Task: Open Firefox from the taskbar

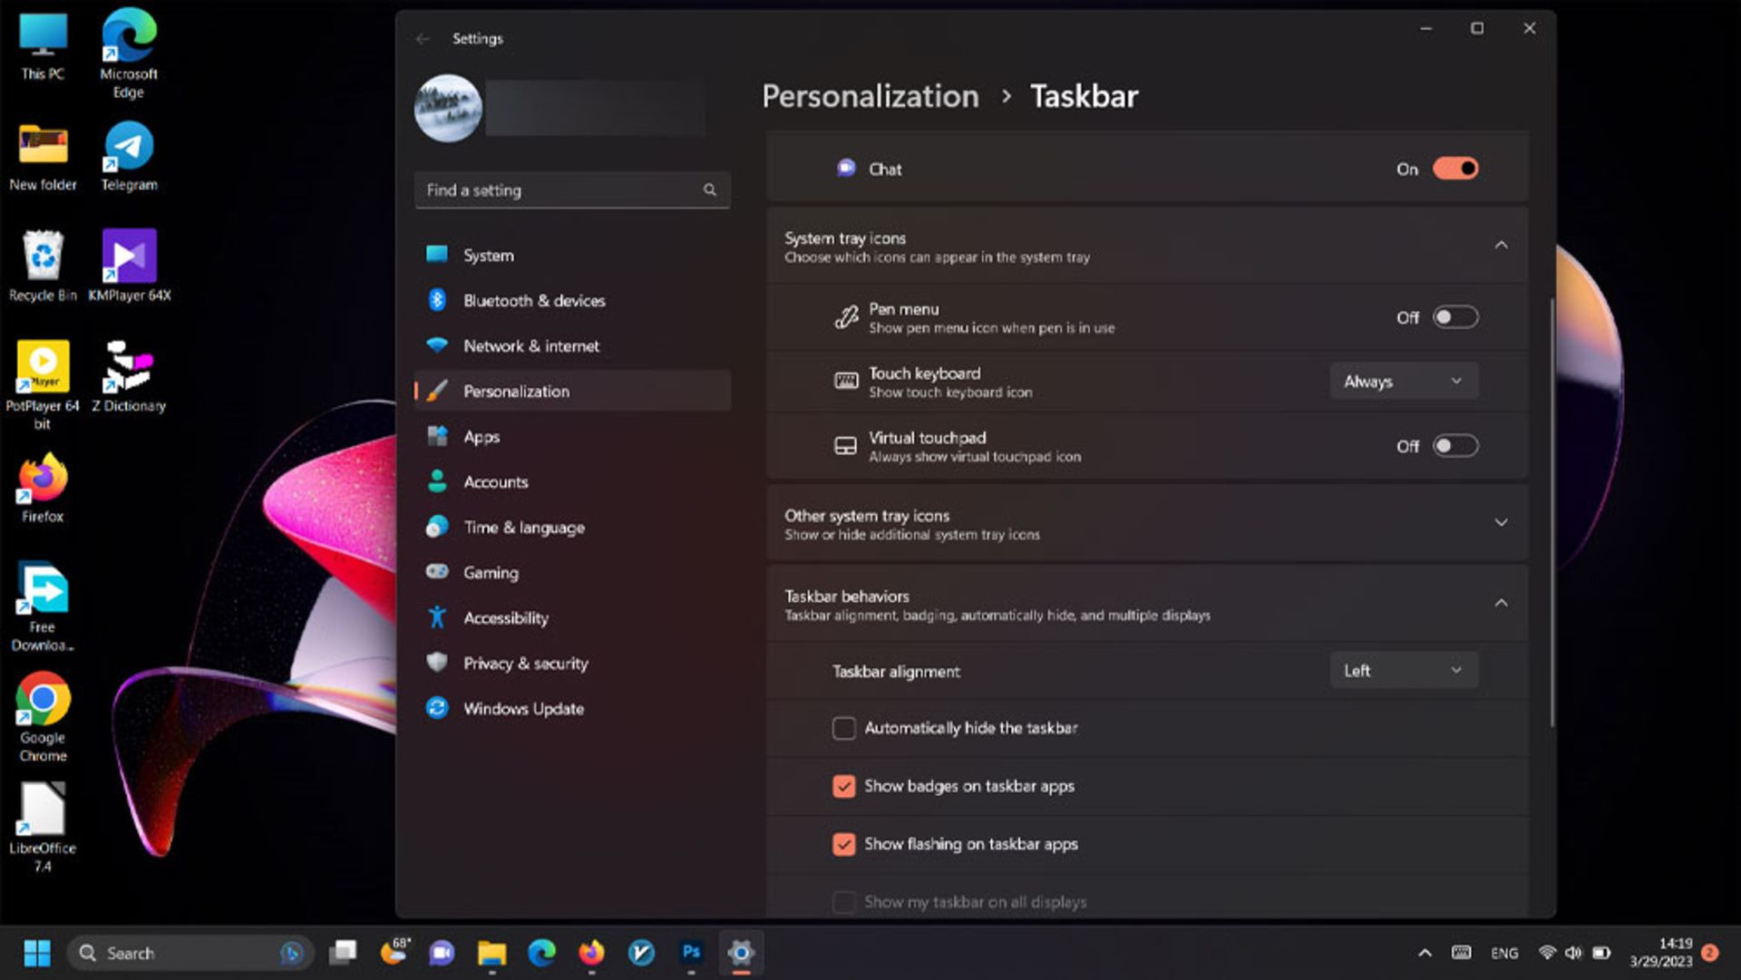Action: point(591,952)
